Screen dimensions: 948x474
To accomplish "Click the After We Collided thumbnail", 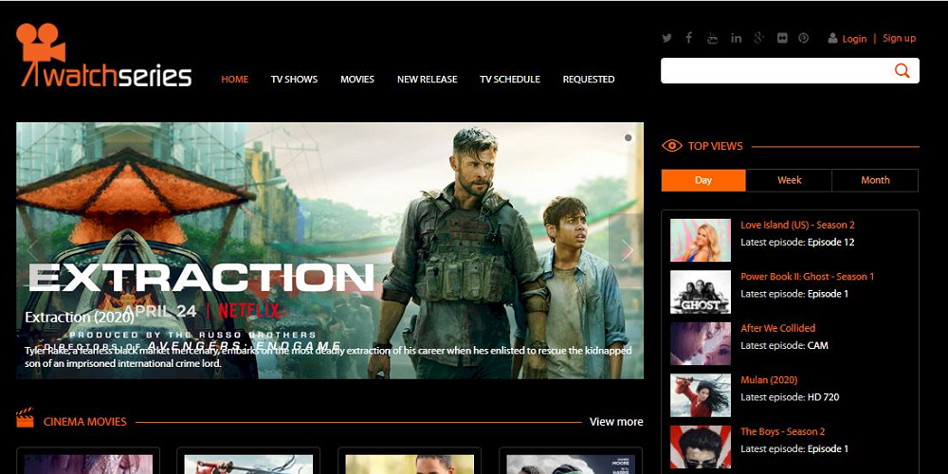I will pyautogui.click(x=701, y=343).
